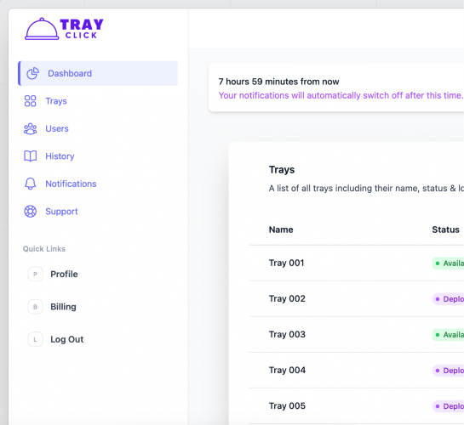This screenshot has width=464, height=425.
Task: Click Tray 005 Deployed status badge
Action: coord(448,406)
